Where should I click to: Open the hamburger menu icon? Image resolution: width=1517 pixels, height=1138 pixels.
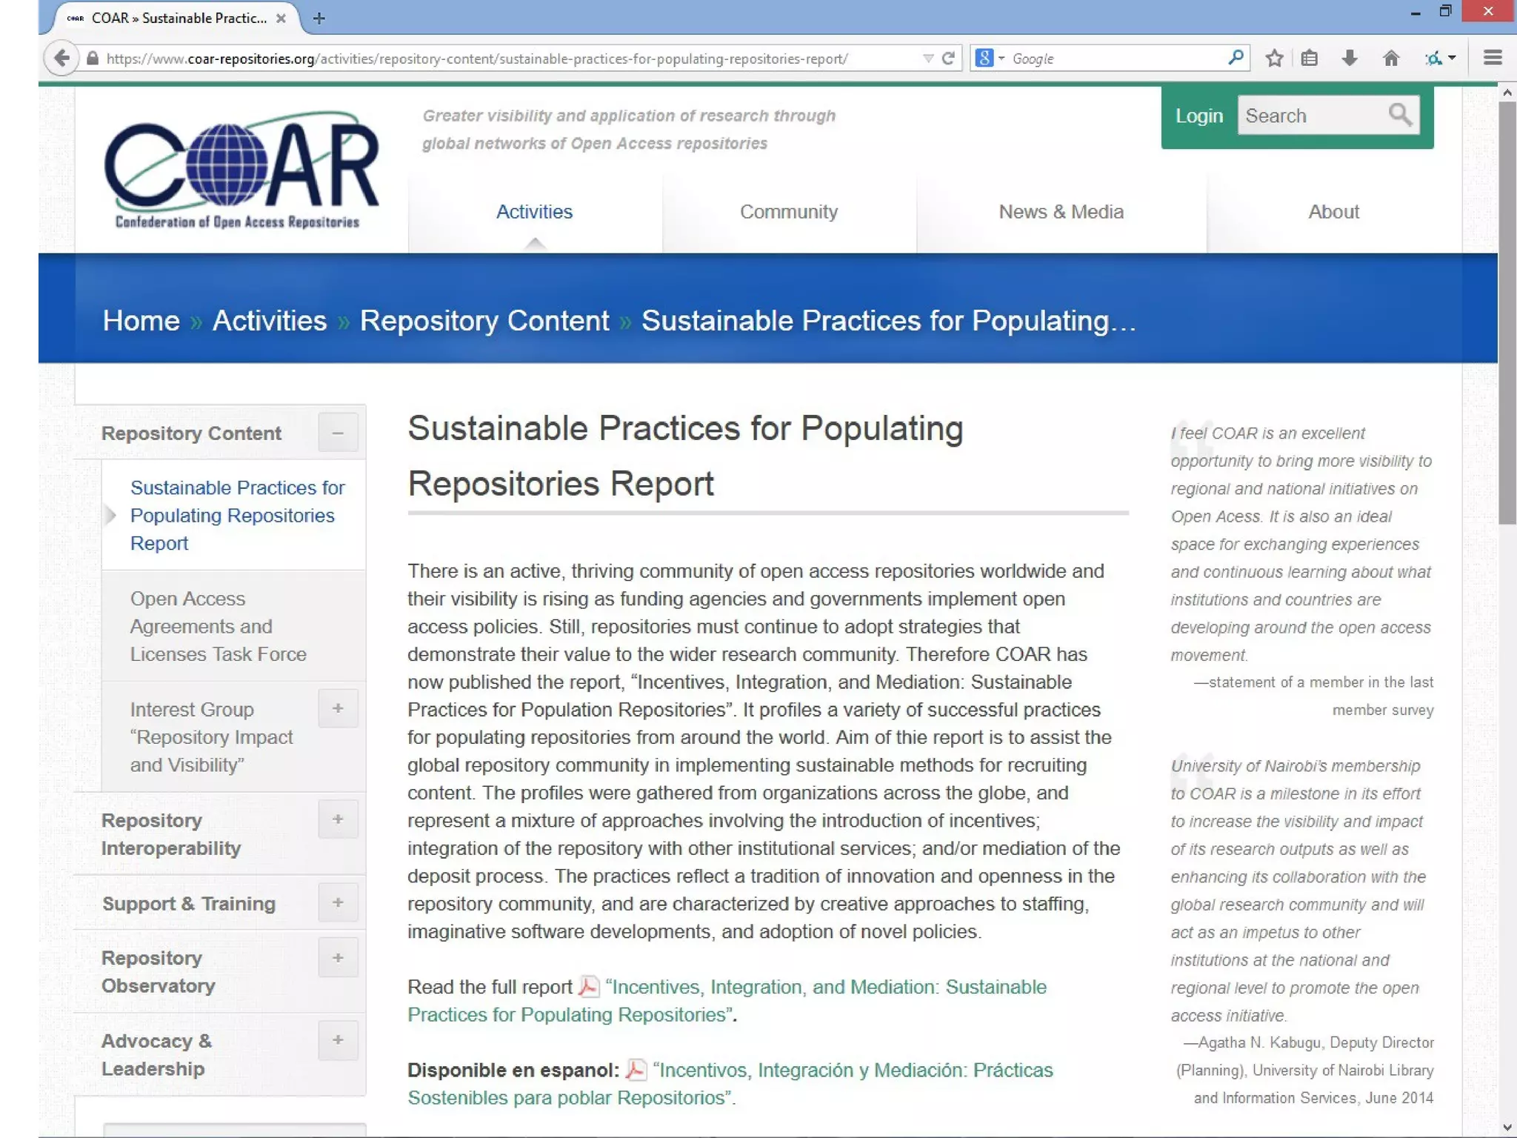pos(1493,58)
